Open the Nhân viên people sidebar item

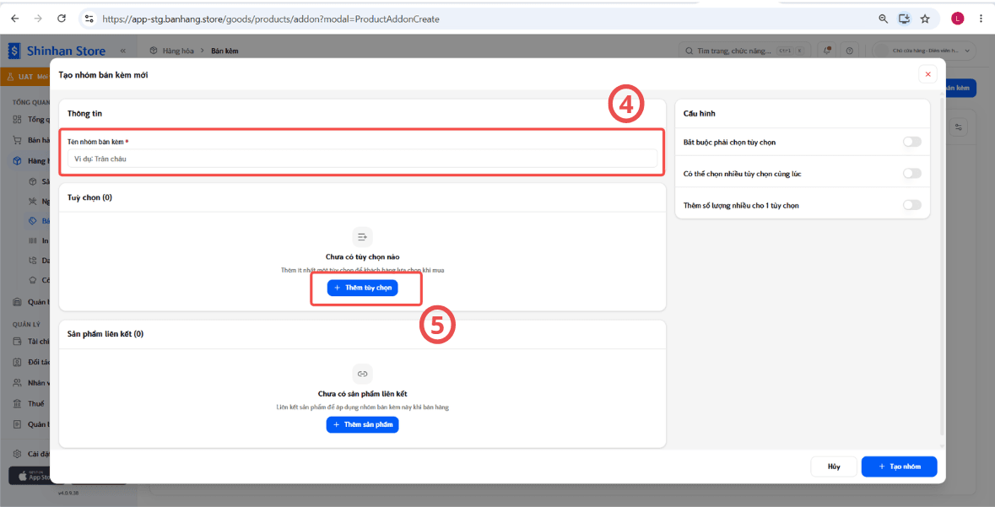[x=31, y=383]
